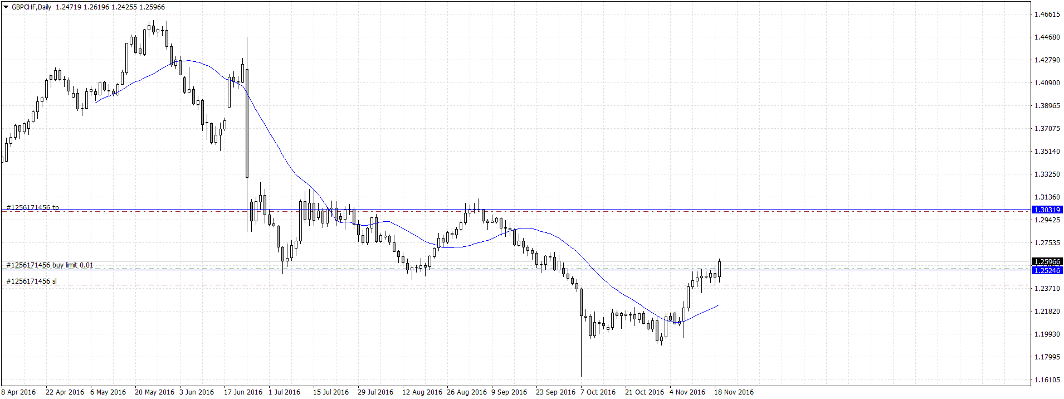Click the 9 Sep 2016 date label

(x=509, y=392)
